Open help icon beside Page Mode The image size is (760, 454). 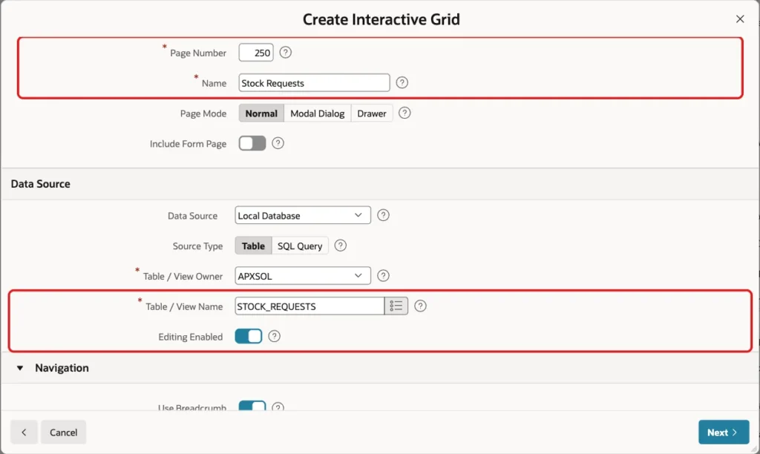tap(404, 113)
